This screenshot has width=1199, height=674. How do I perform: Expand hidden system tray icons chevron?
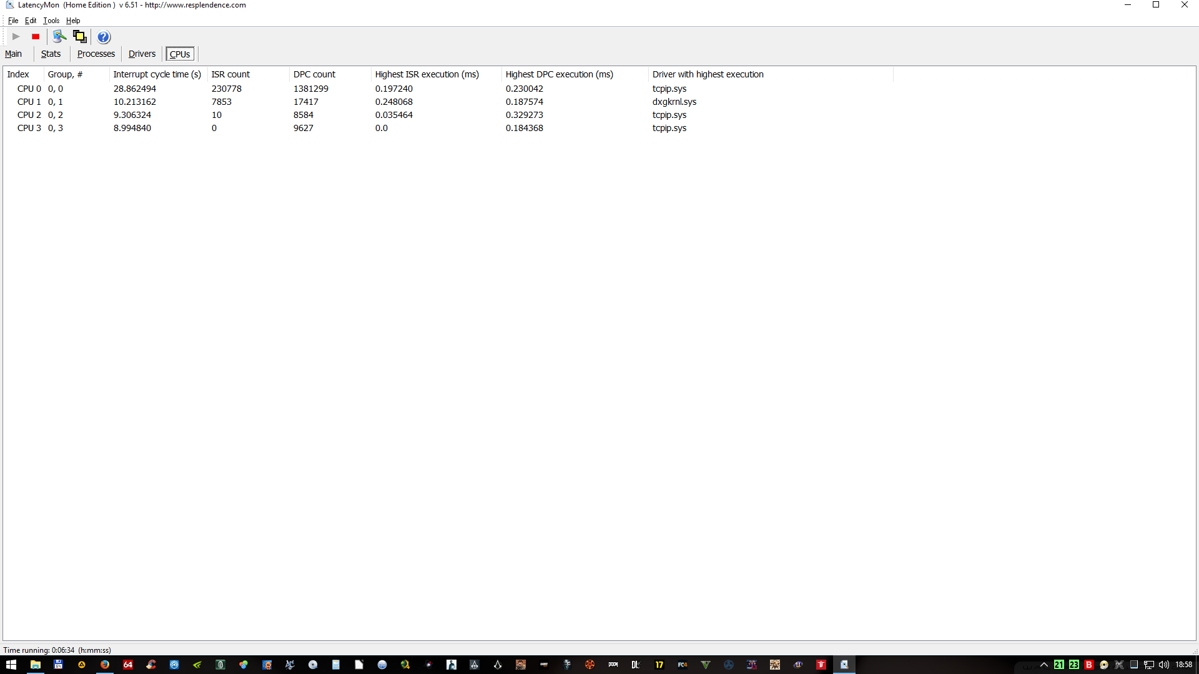(x=1044, y=665)
